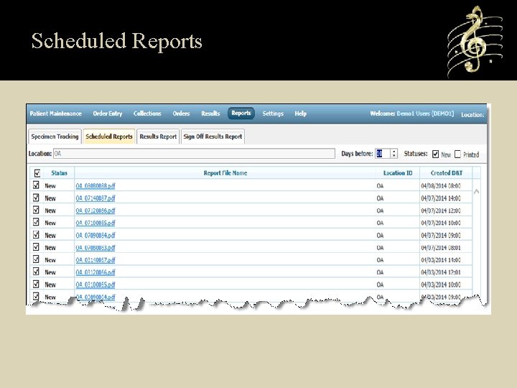Image resolution: width=517 pixels, height=388 pixels.
Task: Uncheck the row with 04/07/2014 09:00
Action: coord(36,234)
